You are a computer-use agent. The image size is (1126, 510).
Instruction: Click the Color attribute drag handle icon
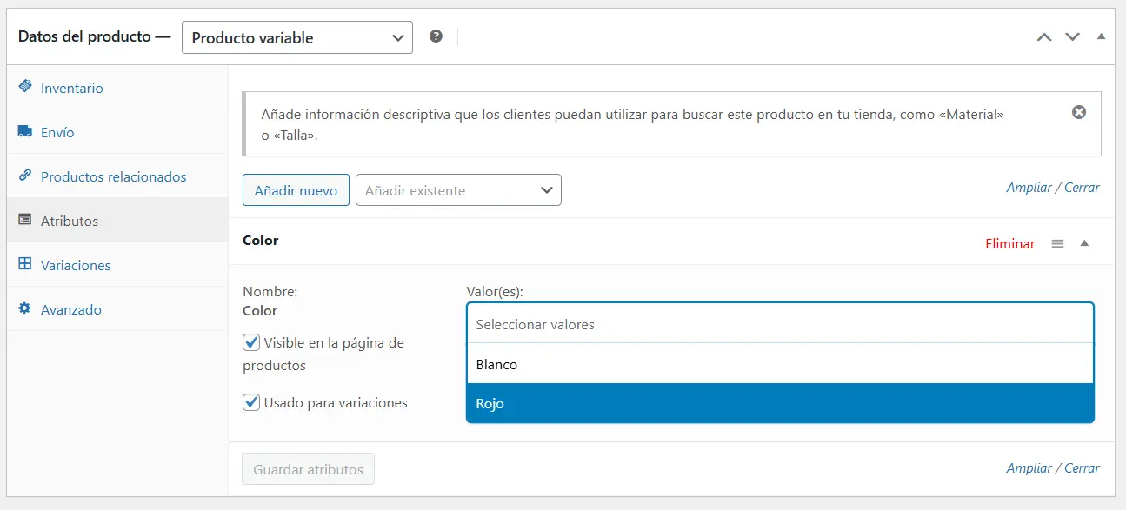pyautogui.click(x=1057, y=244)
